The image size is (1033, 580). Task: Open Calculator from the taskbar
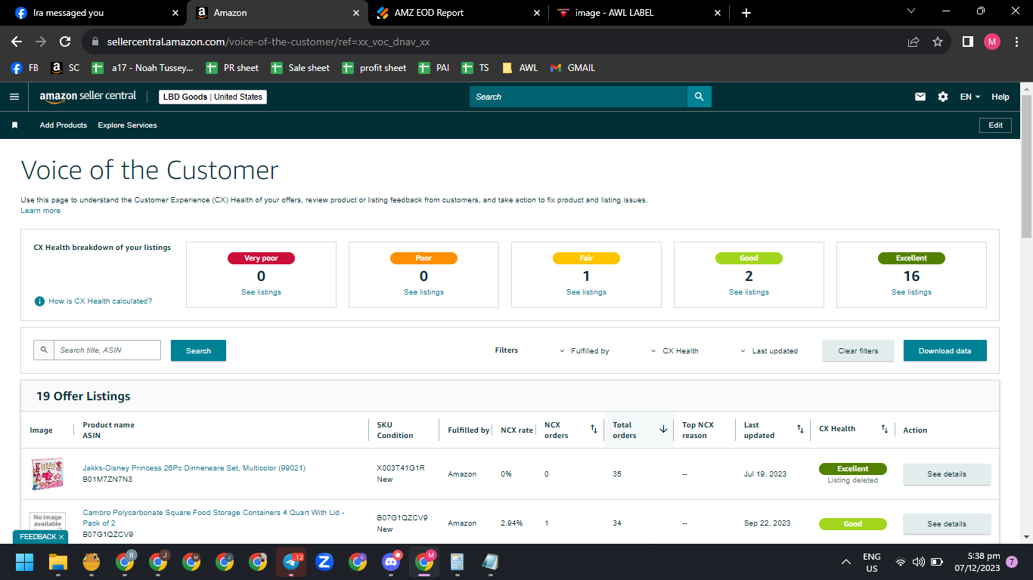(x=457, y=562)
